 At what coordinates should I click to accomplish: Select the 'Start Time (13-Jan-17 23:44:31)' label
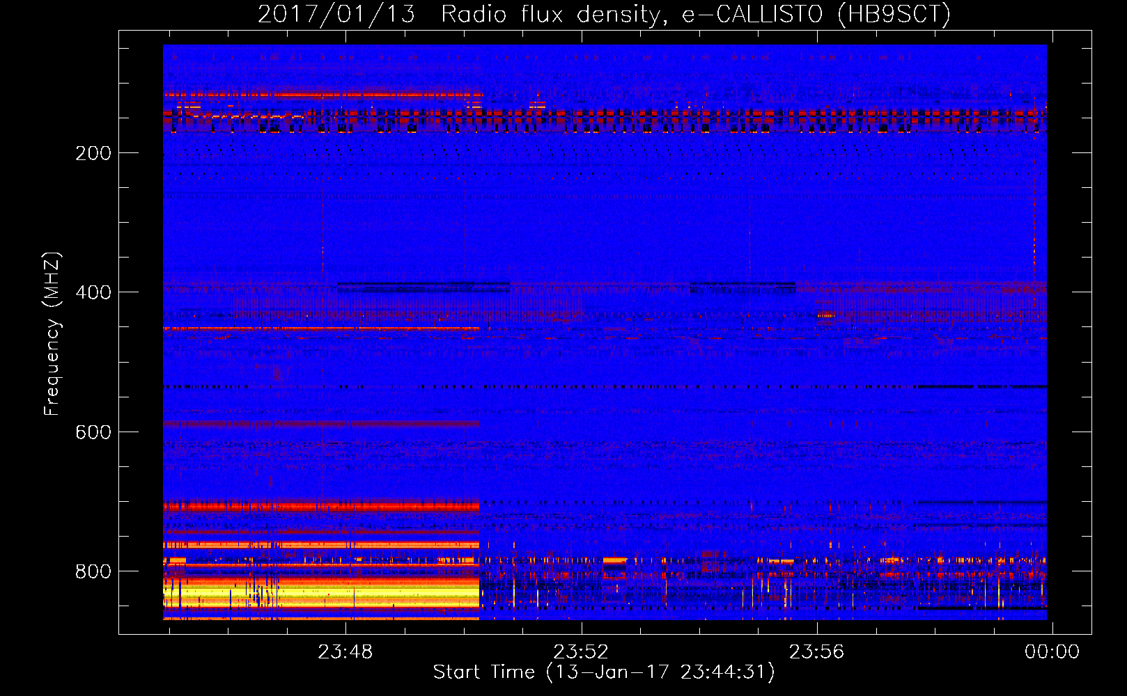[x=604, y=672]
